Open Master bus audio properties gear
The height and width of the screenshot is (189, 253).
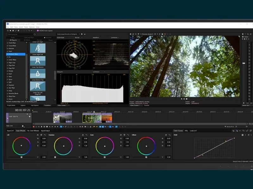(x=243, y=34)
